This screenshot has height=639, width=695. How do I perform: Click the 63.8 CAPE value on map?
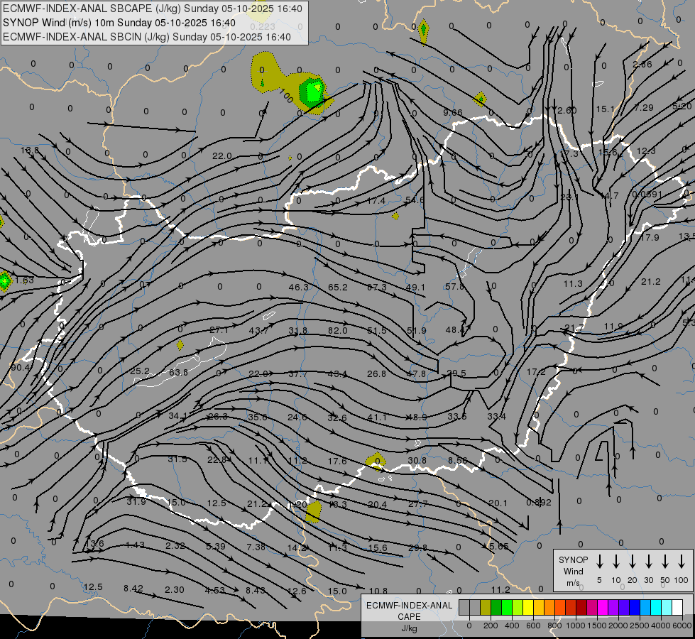coord(178,373)
